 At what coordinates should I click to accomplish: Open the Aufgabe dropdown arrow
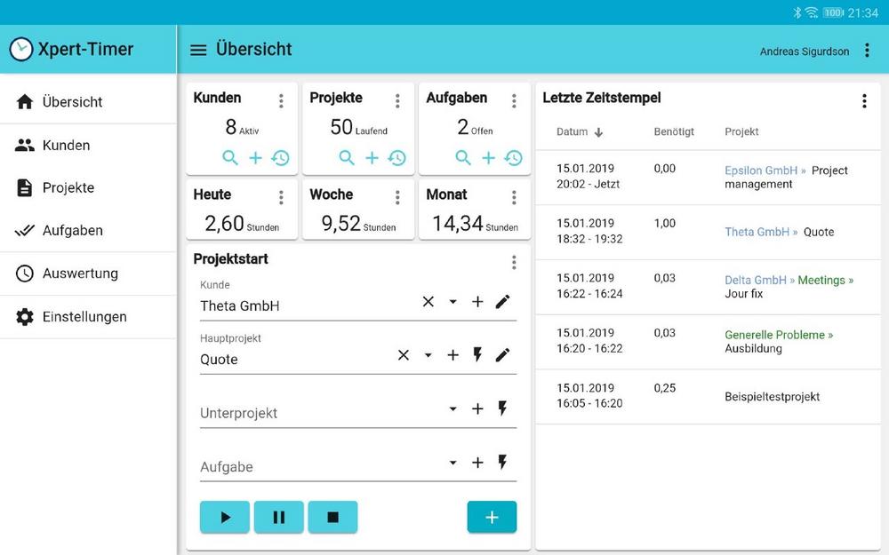(x=453, y=463)
